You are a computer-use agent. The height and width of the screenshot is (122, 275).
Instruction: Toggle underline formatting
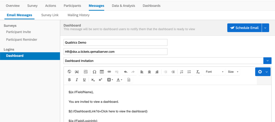tap(84, 80)
